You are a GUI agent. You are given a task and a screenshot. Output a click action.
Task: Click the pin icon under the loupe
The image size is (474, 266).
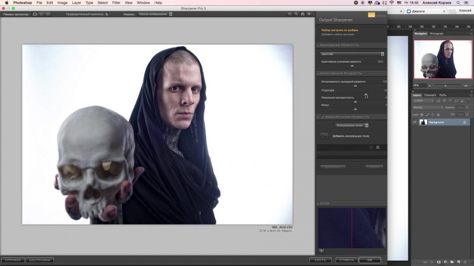tap(321, 250)
